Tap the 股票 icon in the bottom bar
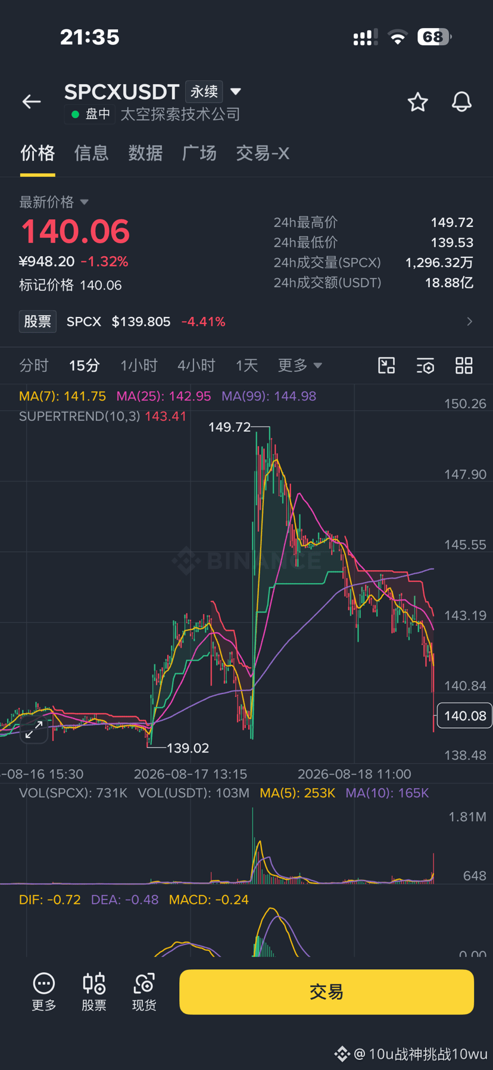Screen dimensions: 493x1070 click(94, 991)
